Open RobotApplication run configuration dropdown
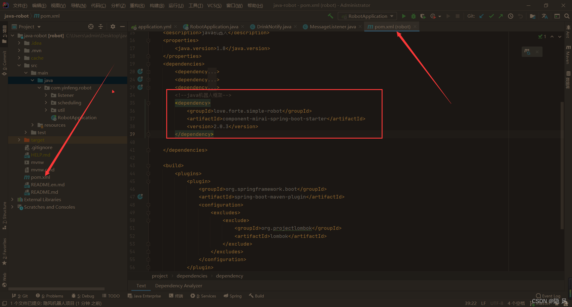This screenshot has width=572, height=307. tap(368, 16)
